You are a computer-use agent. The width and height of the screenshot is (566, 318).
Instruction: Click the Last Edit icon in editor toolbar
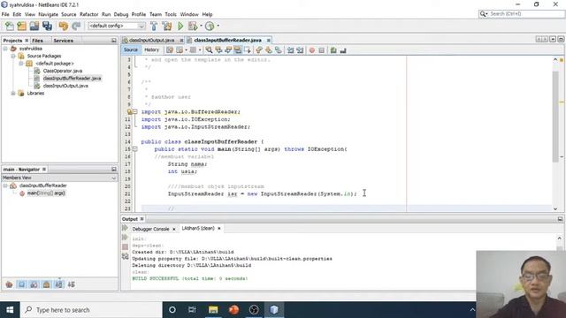pyautogui.click(x=170, y=50)
